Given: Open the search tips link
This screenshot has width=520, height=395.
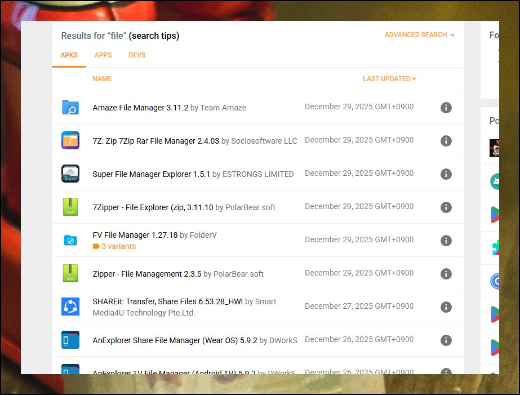Looking at the screenshot, I should click(x=154, y=35).
